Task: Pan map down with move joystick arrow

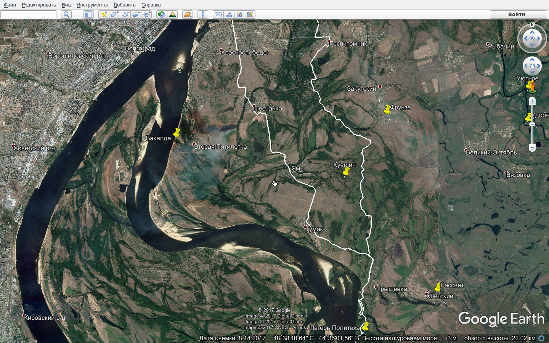Action: (532, 72)
